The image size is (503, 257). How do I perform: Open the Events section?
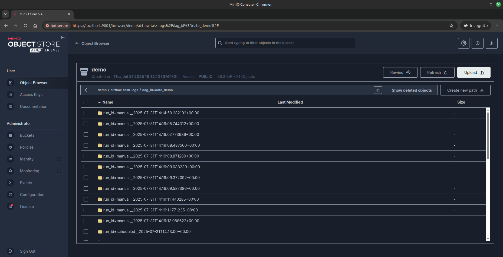[x=26, y=183]
